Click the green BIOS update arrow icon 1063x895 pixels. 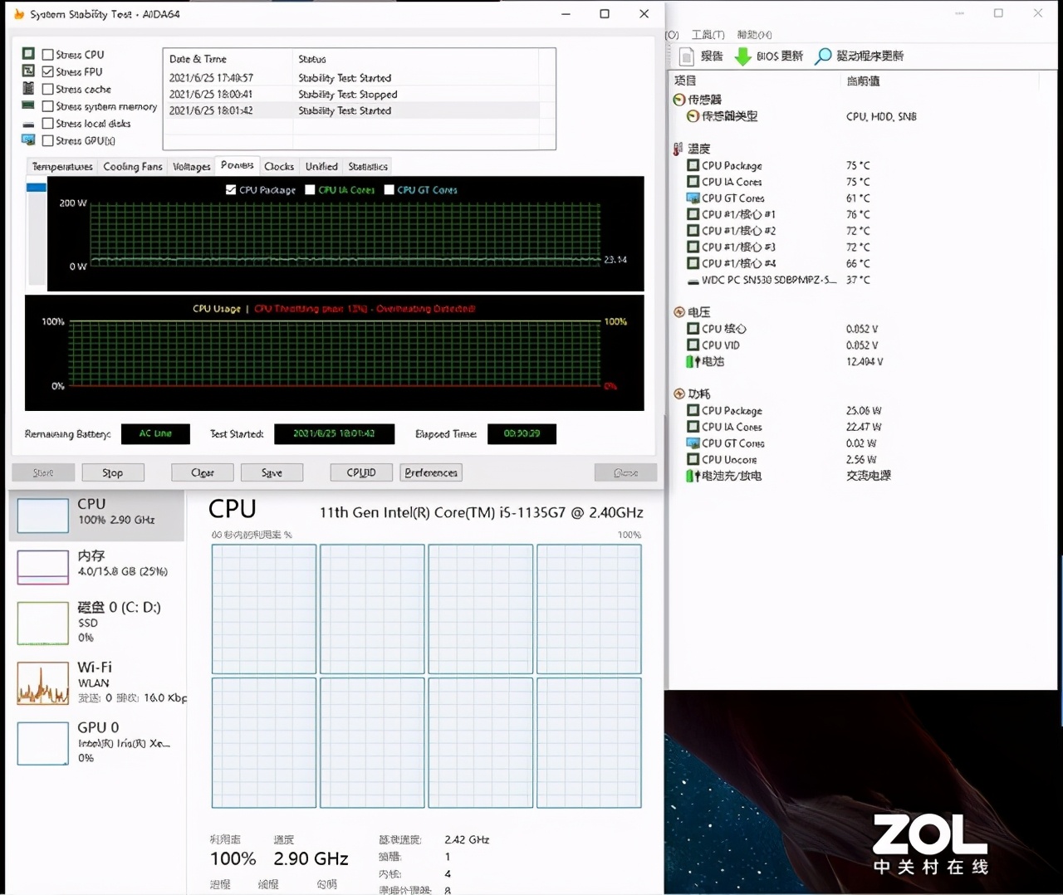pos(743,56)
